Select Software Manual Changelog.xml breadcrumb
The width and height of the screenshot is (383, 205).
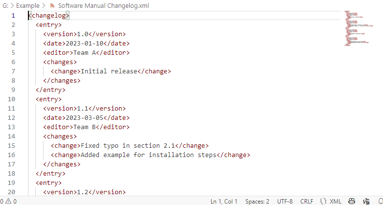tap(103, 5)
